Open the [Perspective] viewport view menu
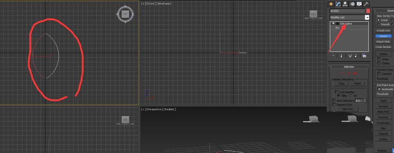The image size is (394, 153). pyautogui.click(x=154, y=110)
